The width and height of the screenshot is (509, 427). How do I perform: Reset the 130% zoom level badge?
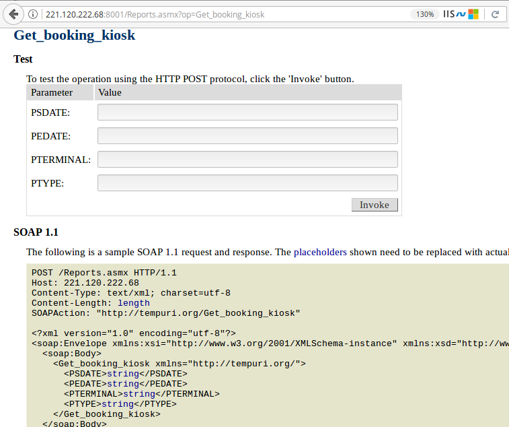click(424, 14)
